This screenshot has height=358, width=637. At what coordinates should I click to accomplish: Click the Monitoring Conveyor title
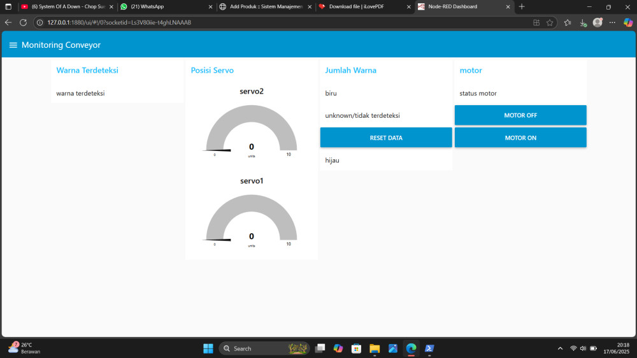[61, 45]
